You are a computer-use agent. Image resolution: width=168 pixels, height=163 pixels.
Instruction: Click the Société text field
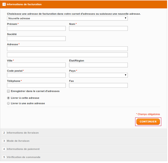pos(36,39)
